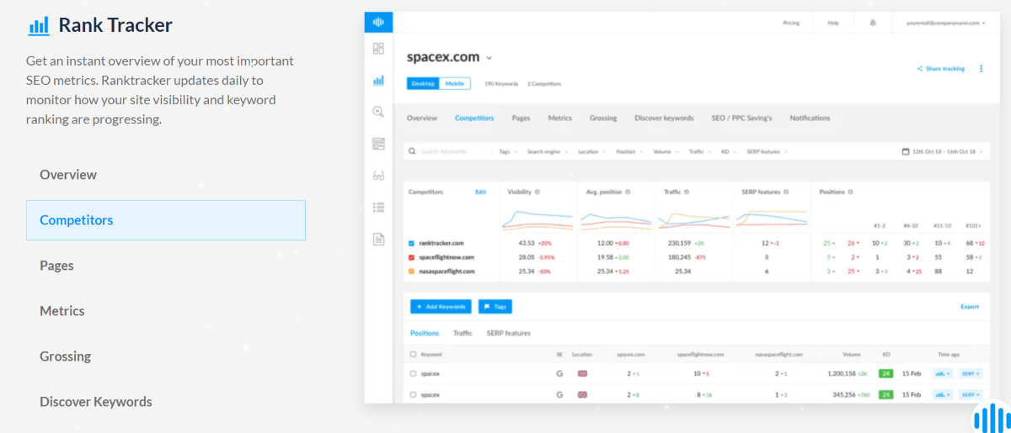1011x433 pixels.
Task: Open the Volume filter dropdown
Action: coord(665,152)
